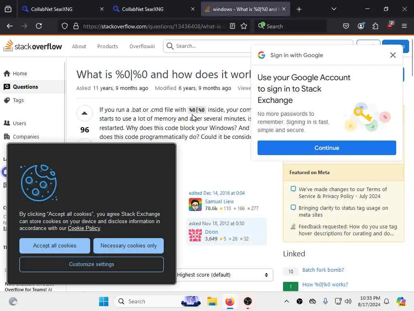Open the browser extensions puzzle icon
The height and width of the screenshot is (311, 414).
[x=375, y=26]
